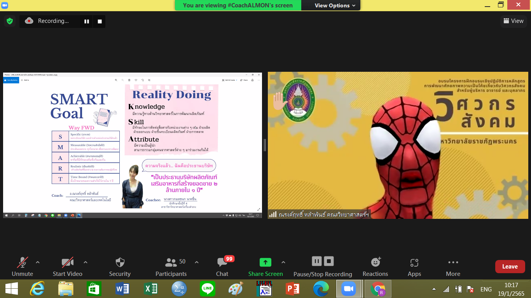Click fullscreen arrows in shared Photos window
531x298 pixels.
point(259,210)
